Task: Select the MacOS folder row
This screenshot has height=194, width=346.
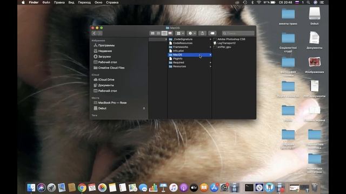Action: 190,55
